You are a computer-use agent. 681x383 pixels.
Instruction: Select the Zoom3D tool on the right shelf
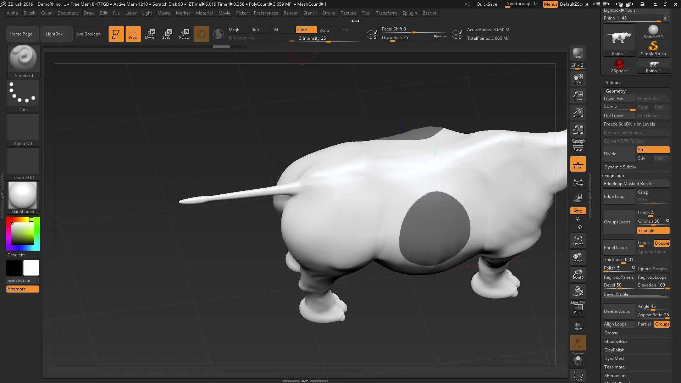point(578,274)
